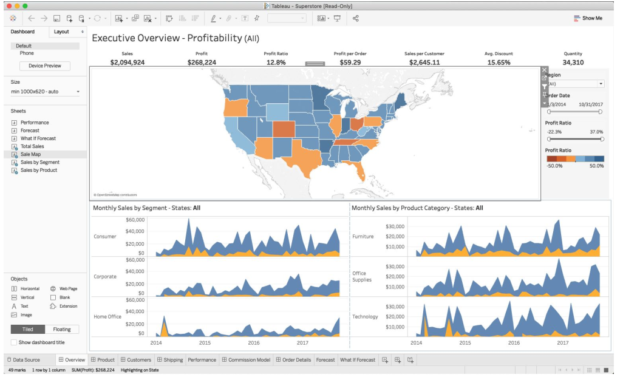Click the Pause Auto Updates icon

pos(81,18)
